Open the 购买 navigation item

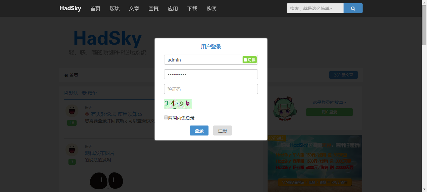(212, 8)
